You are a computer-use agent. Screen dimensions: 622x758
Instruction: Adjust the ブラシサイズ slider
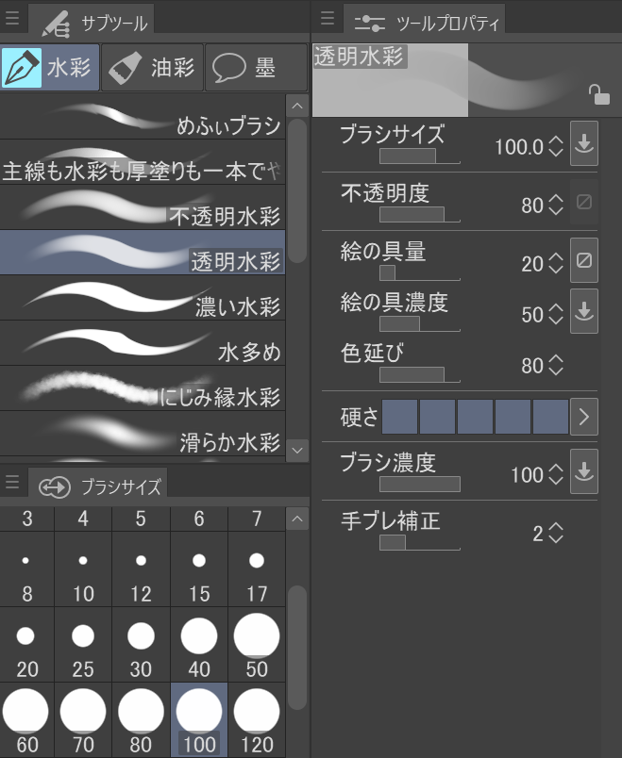coord(420,157)
